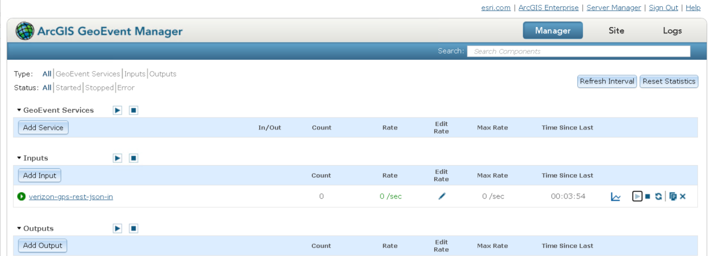
Task: Switch to the Site tab
Action: pyautogui.click(x=616, y=30)
